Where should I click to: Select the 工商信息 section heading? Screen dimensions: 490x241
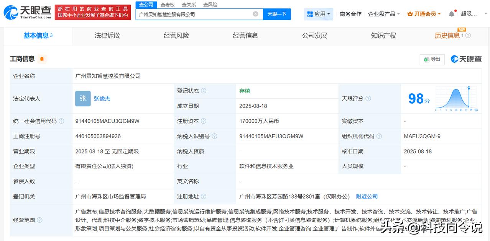[x=22, y=59]
